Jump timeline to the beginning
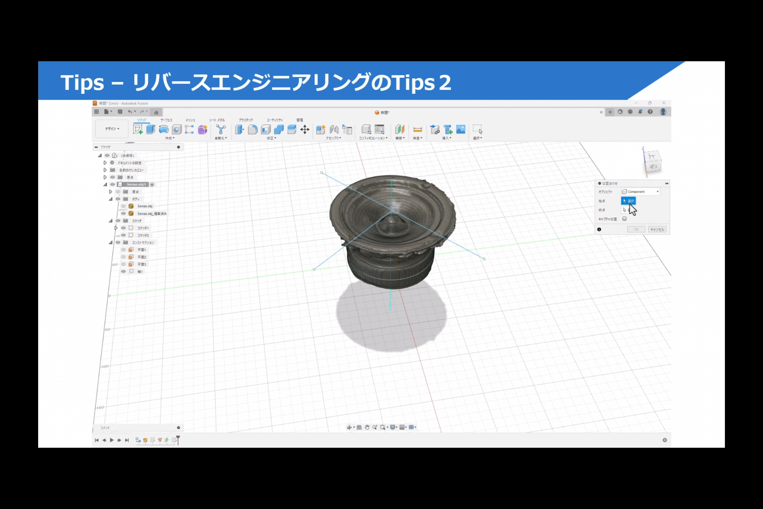The width and height of the screenshot is (763, 509). point(97,440)
